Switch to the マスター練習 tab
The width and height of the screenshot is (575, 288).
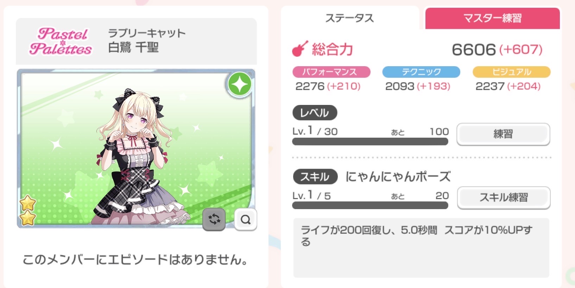coord(492,18)
